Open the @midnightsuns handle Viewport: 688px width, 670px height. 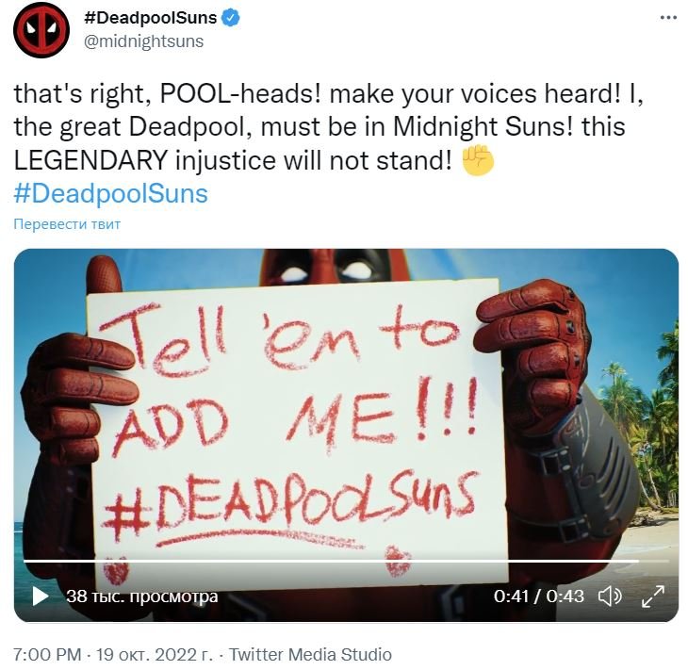click(x=143, y=41)
